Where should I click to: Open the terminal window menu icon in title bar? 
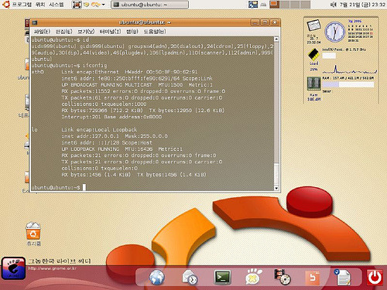[35, 22]
